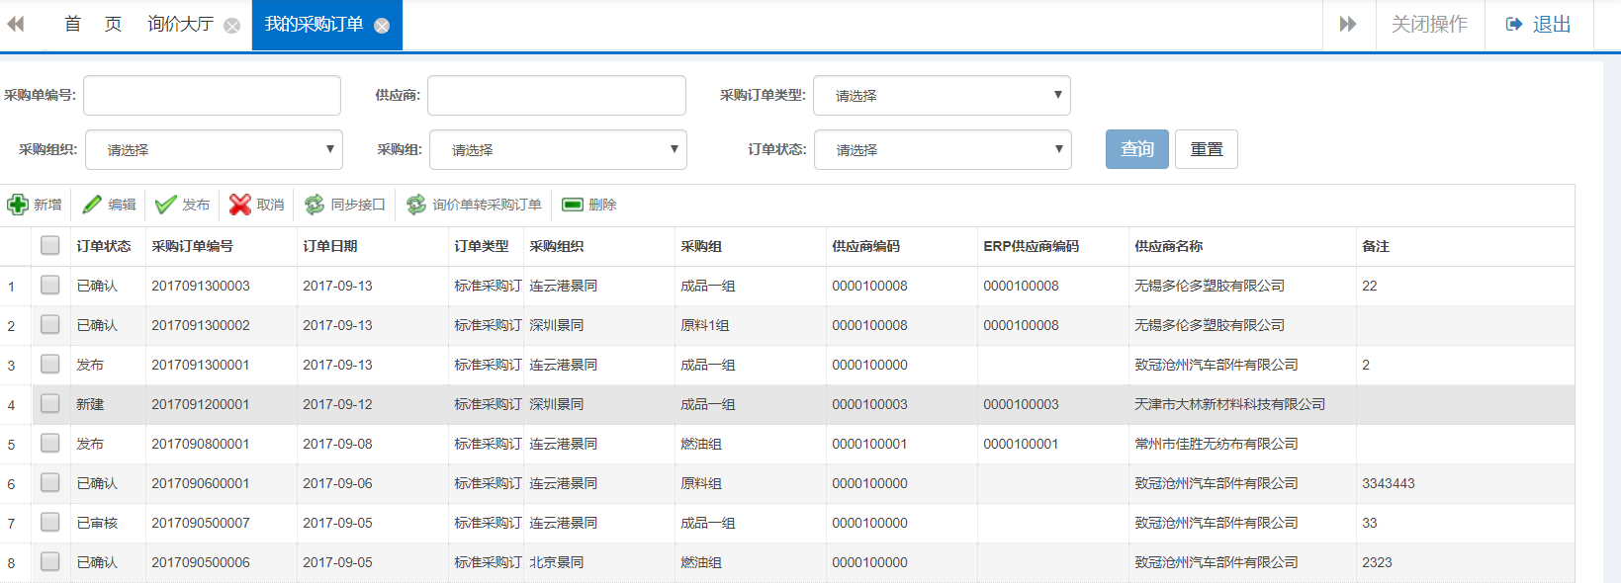Click order number 2017091300003 cell
Viewport: 1621px width, 583px height.
click(201, 286)
